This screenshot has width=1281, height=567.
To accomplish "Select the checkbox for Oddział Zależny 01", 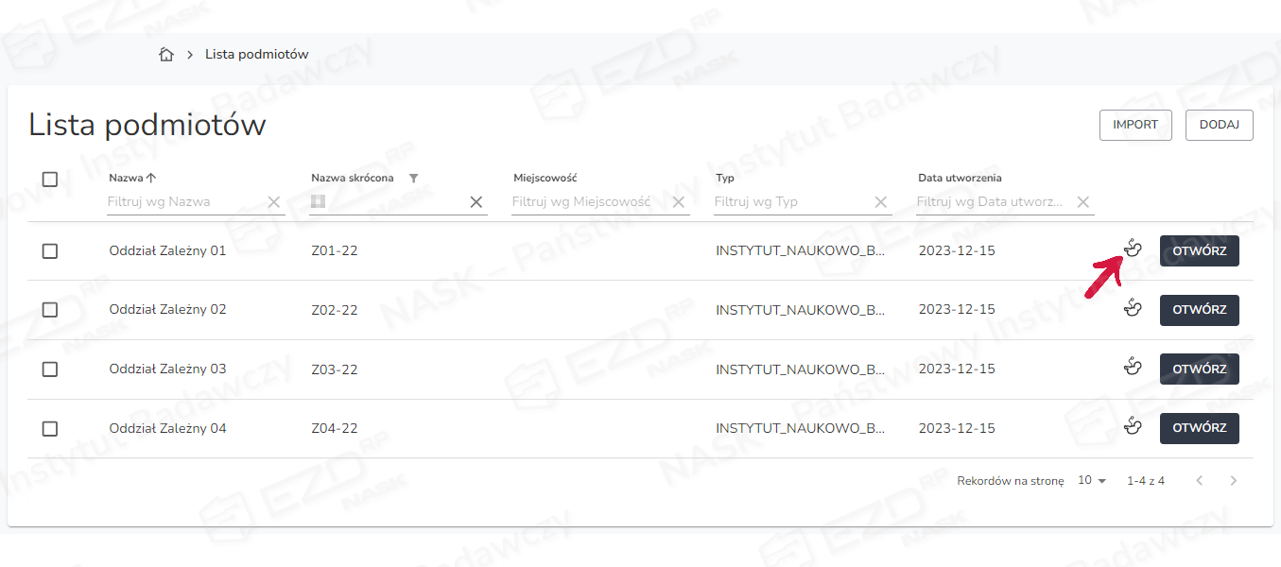I will 50,251.
